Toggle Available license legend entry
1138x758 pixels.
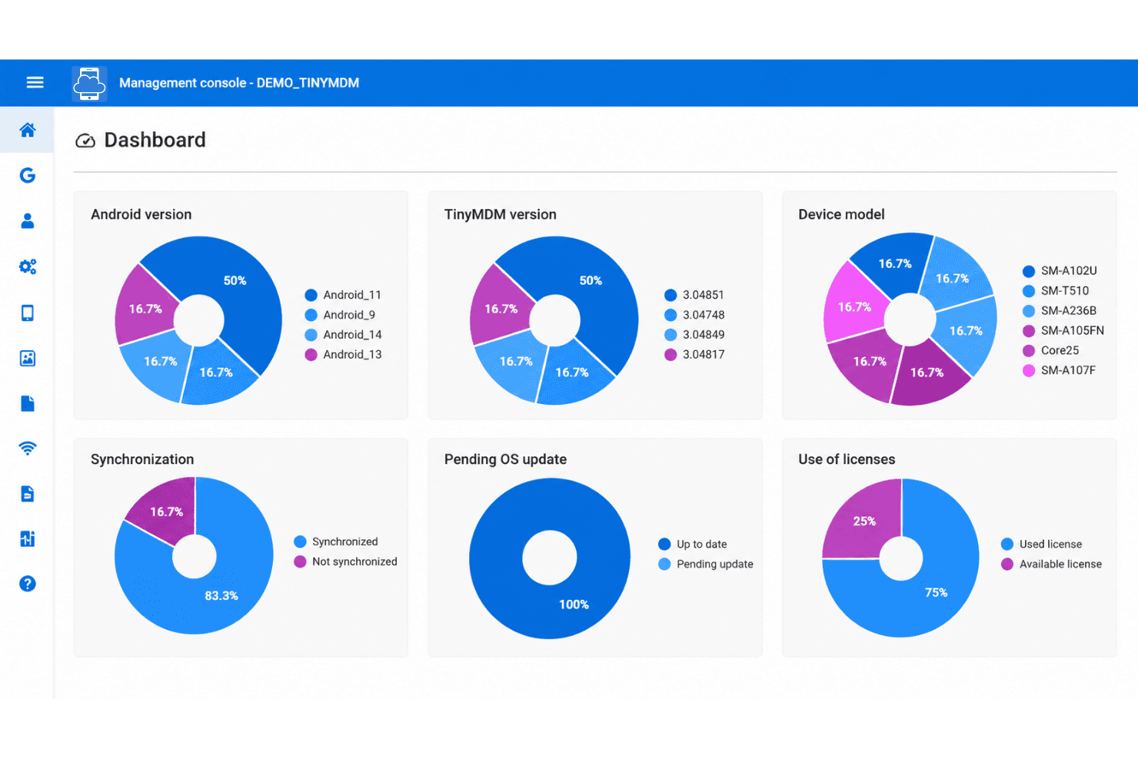pos(1051,564)
